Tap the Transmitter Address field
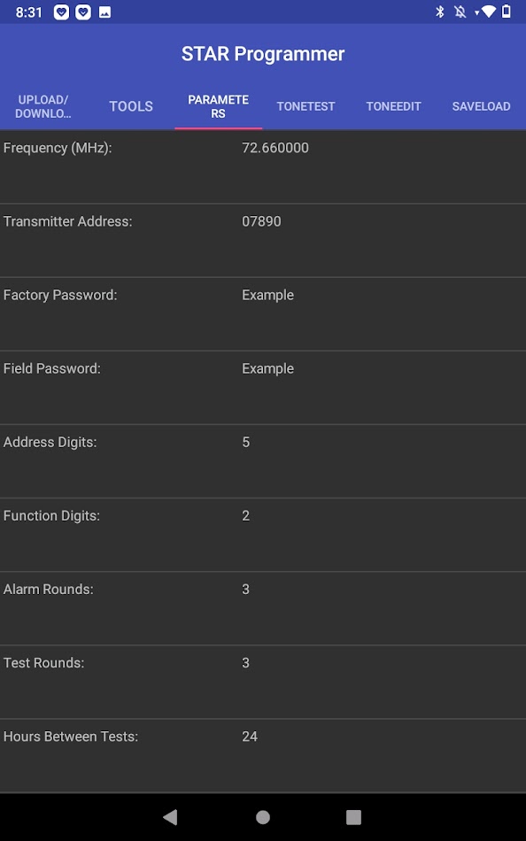 (x=260, y=221)
